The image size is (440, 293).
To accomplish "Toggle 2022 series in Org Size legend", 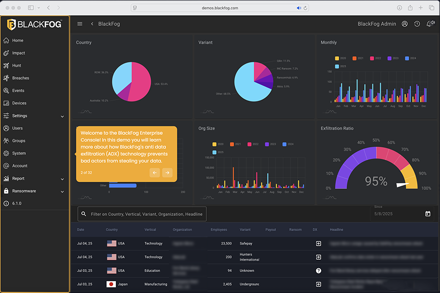I will point(253,144).
